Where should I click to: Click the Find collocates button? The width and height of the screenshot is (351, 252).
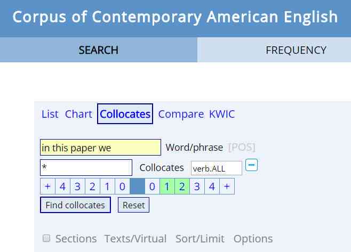pos(75,205)
